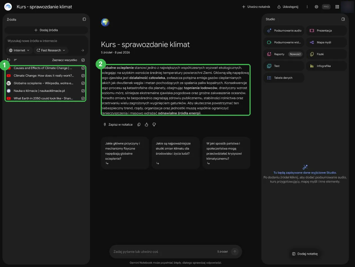The width and height of the screenshot is (355, 267).
Task: Click Dodaj notatkę button
Action: [305, 254]
